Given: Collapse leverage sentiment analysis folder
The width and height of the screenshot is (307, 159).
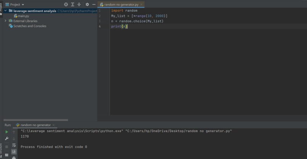Looking at the screenshot, I should click(x=5, y=11).
